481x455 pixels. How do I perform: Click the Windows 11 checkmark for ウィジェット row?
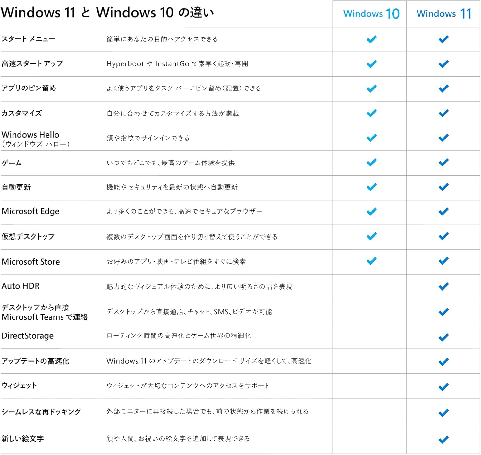tap(443, 387)
